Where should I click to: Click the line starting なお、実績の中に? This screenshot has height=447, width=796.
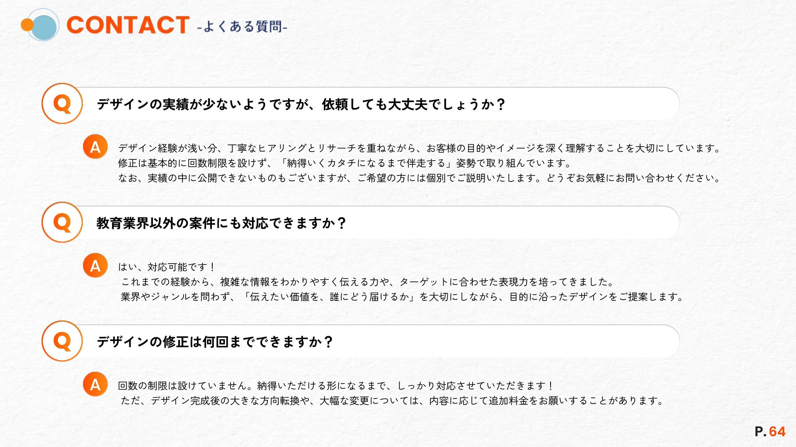tap(419, 178)
